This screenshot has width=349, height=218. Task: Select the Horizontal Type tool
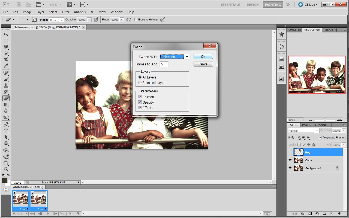coord(6,131)
